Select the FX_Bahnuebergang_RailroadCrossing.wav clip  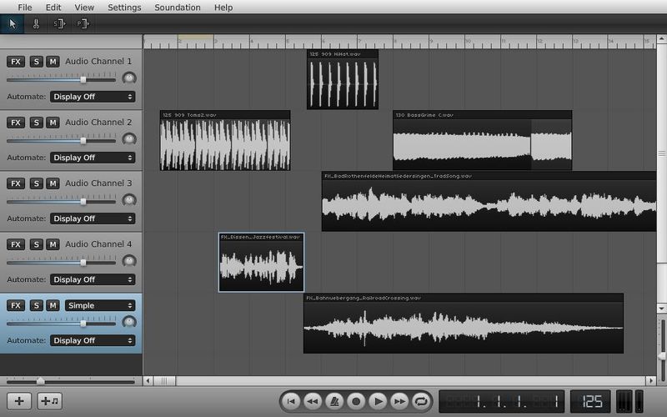coord(464,324)
